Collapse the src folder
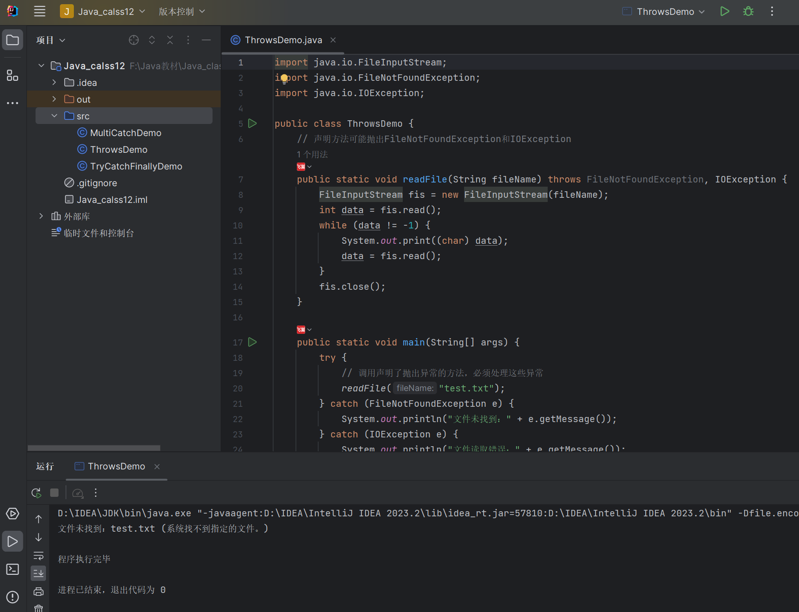Screen dimensions: 799x612 click(54, 116)
